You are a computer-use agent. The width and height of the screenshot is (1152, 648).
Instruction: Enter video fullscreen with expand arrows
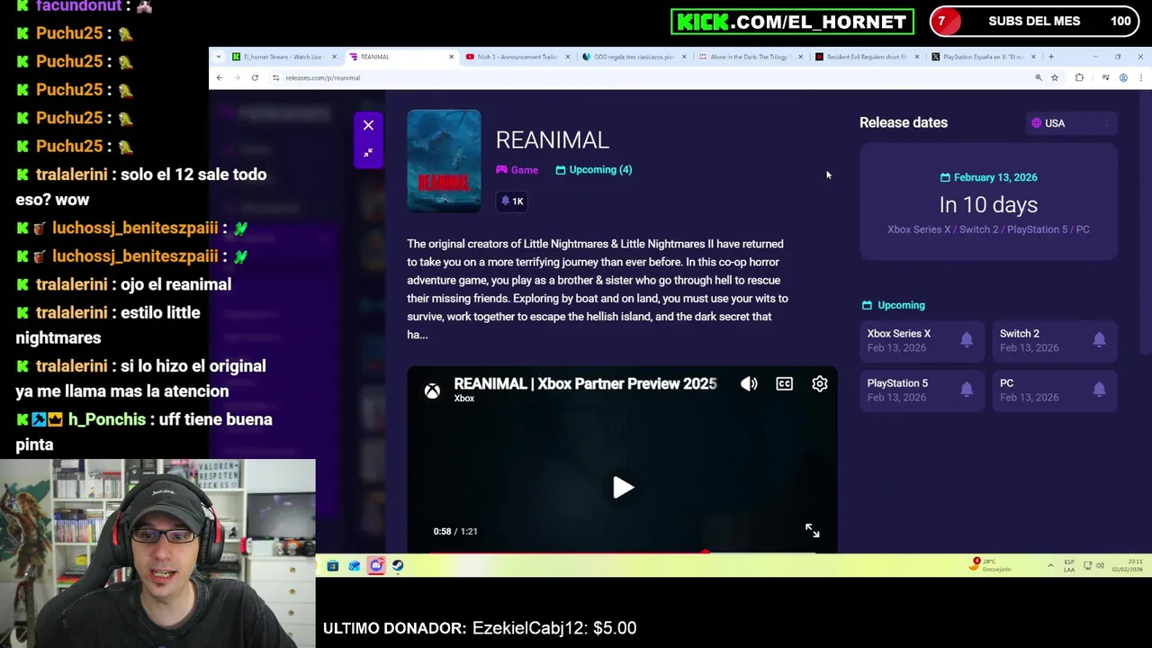click(812, 531)
